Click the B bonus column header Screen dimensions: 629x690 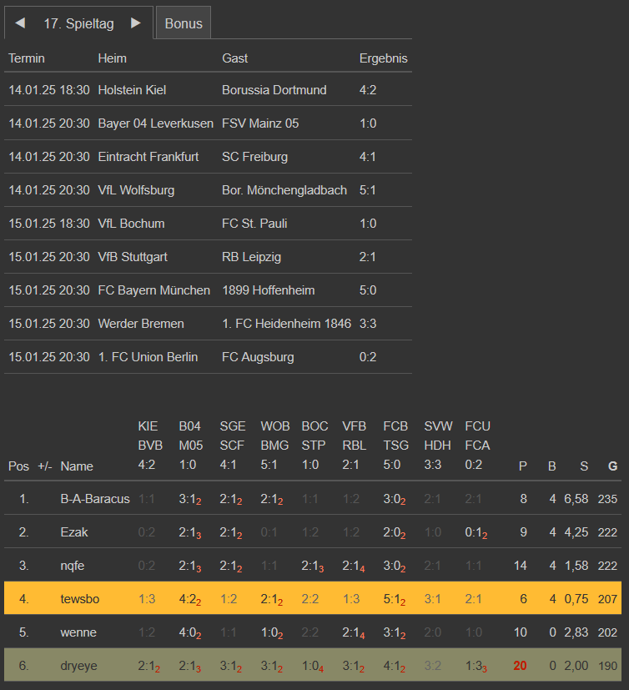(x=551, y=466)
